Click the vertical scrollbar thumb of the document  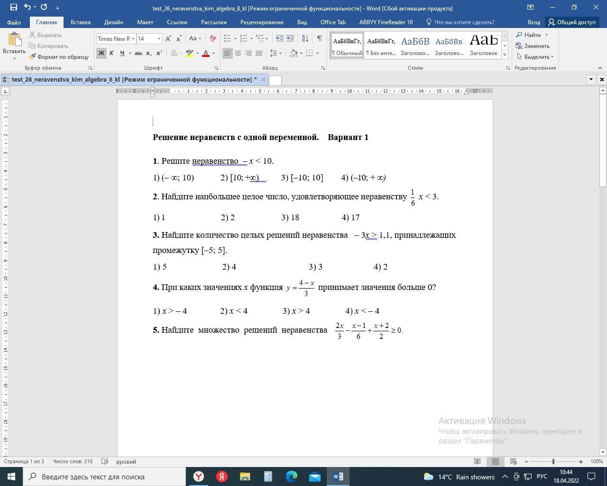[603, 141]
